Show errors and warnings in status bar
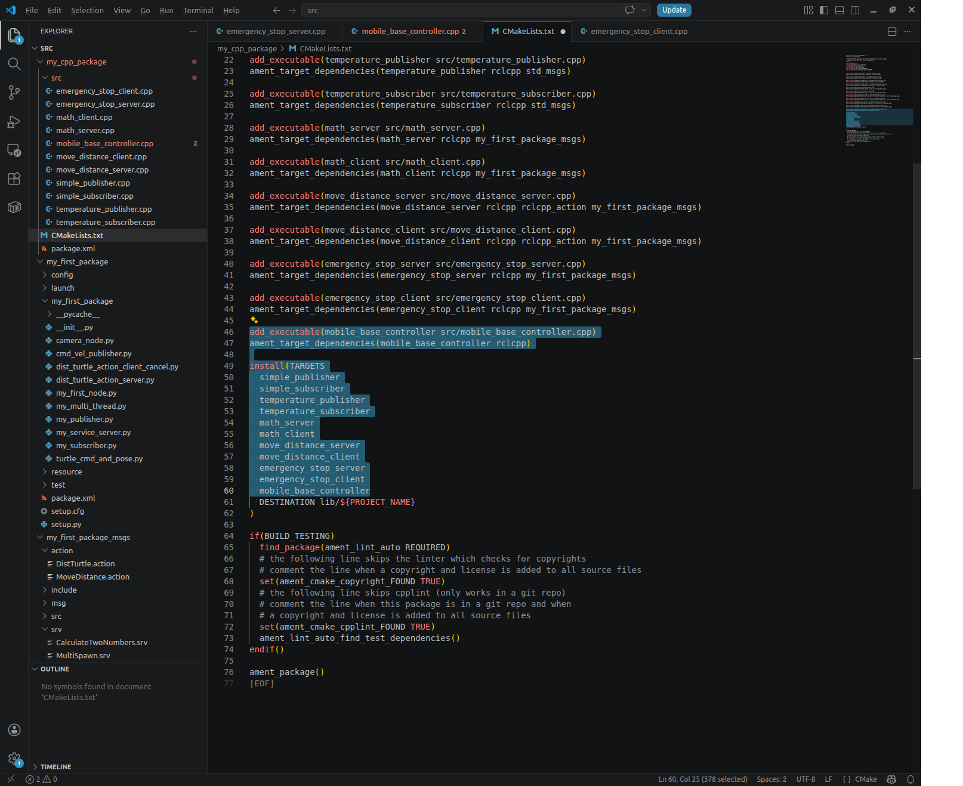 (42, 779)
